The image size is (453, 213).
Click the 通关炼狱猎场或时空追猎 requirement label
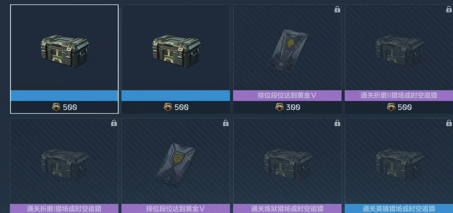pyautogui.click(x=287, y=209)
